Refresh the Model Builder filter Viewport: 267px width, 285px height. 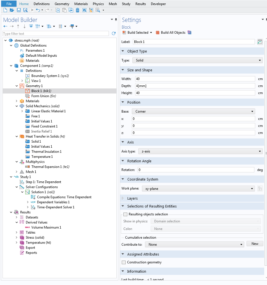tap(114, 33)
